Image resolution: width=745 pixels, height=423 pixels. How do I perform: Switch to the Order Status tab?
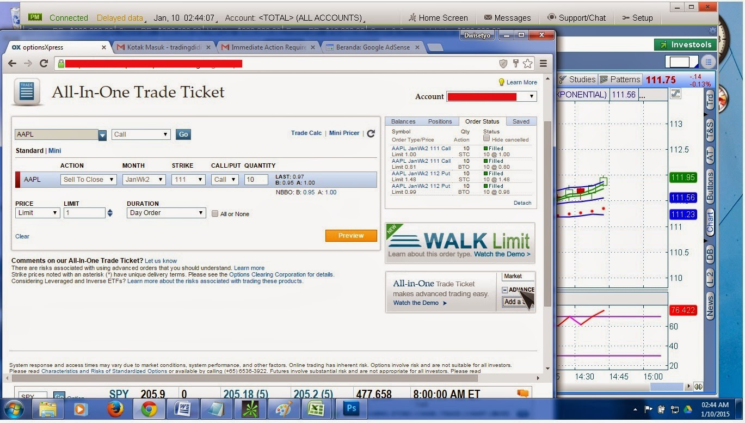482,121
